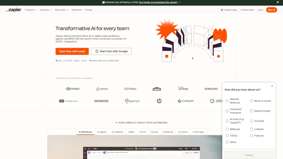Click the 70% zoom control in the preview
Image resolution: width=283 pixels, height=159 pixels.
(186, 149)
